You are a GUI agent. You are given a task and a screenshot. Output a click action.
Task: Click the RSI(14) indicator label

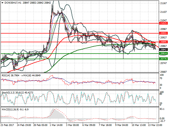click(x=7, y=76)
